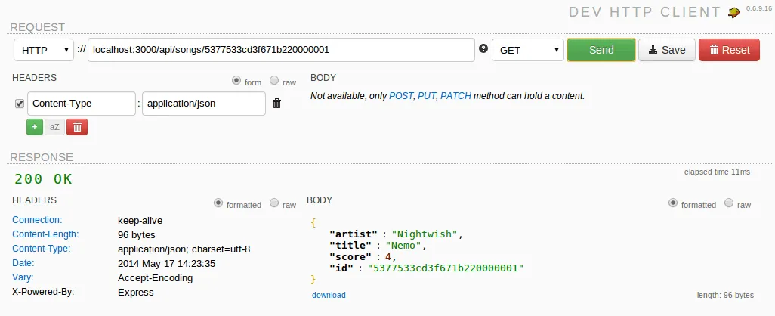Click the Save button
775x316 pixels.
[x=666, y=50]
